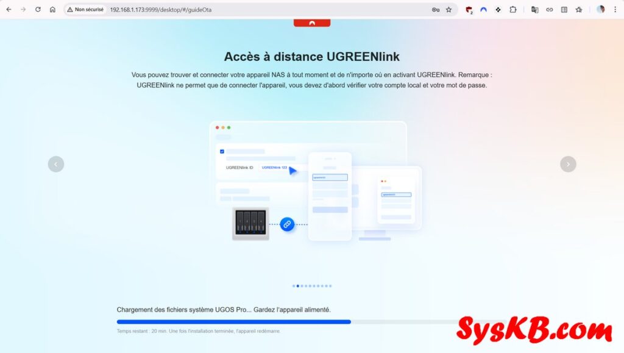This screenshot has width=624, height=353.
Task: Click the translate extension icon
Action: 535,10
